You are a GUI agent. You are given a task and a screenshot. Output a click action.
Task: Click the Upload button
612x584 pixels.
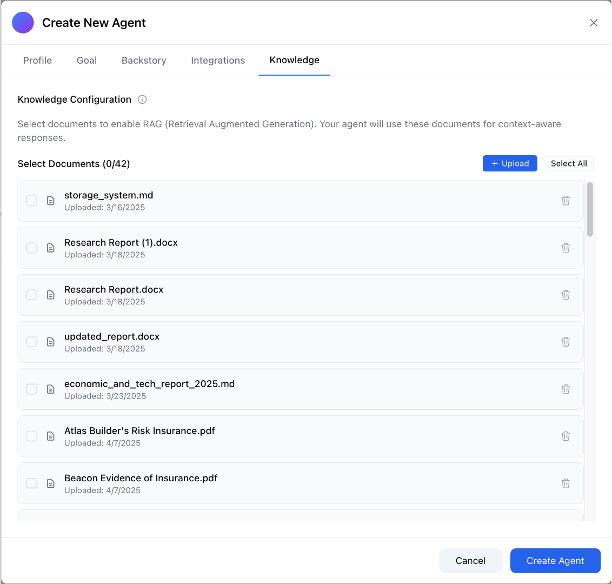coord(510,163)
